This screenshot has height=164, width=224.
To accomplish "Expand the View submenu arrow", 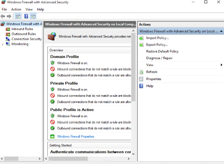I will 221,65.
